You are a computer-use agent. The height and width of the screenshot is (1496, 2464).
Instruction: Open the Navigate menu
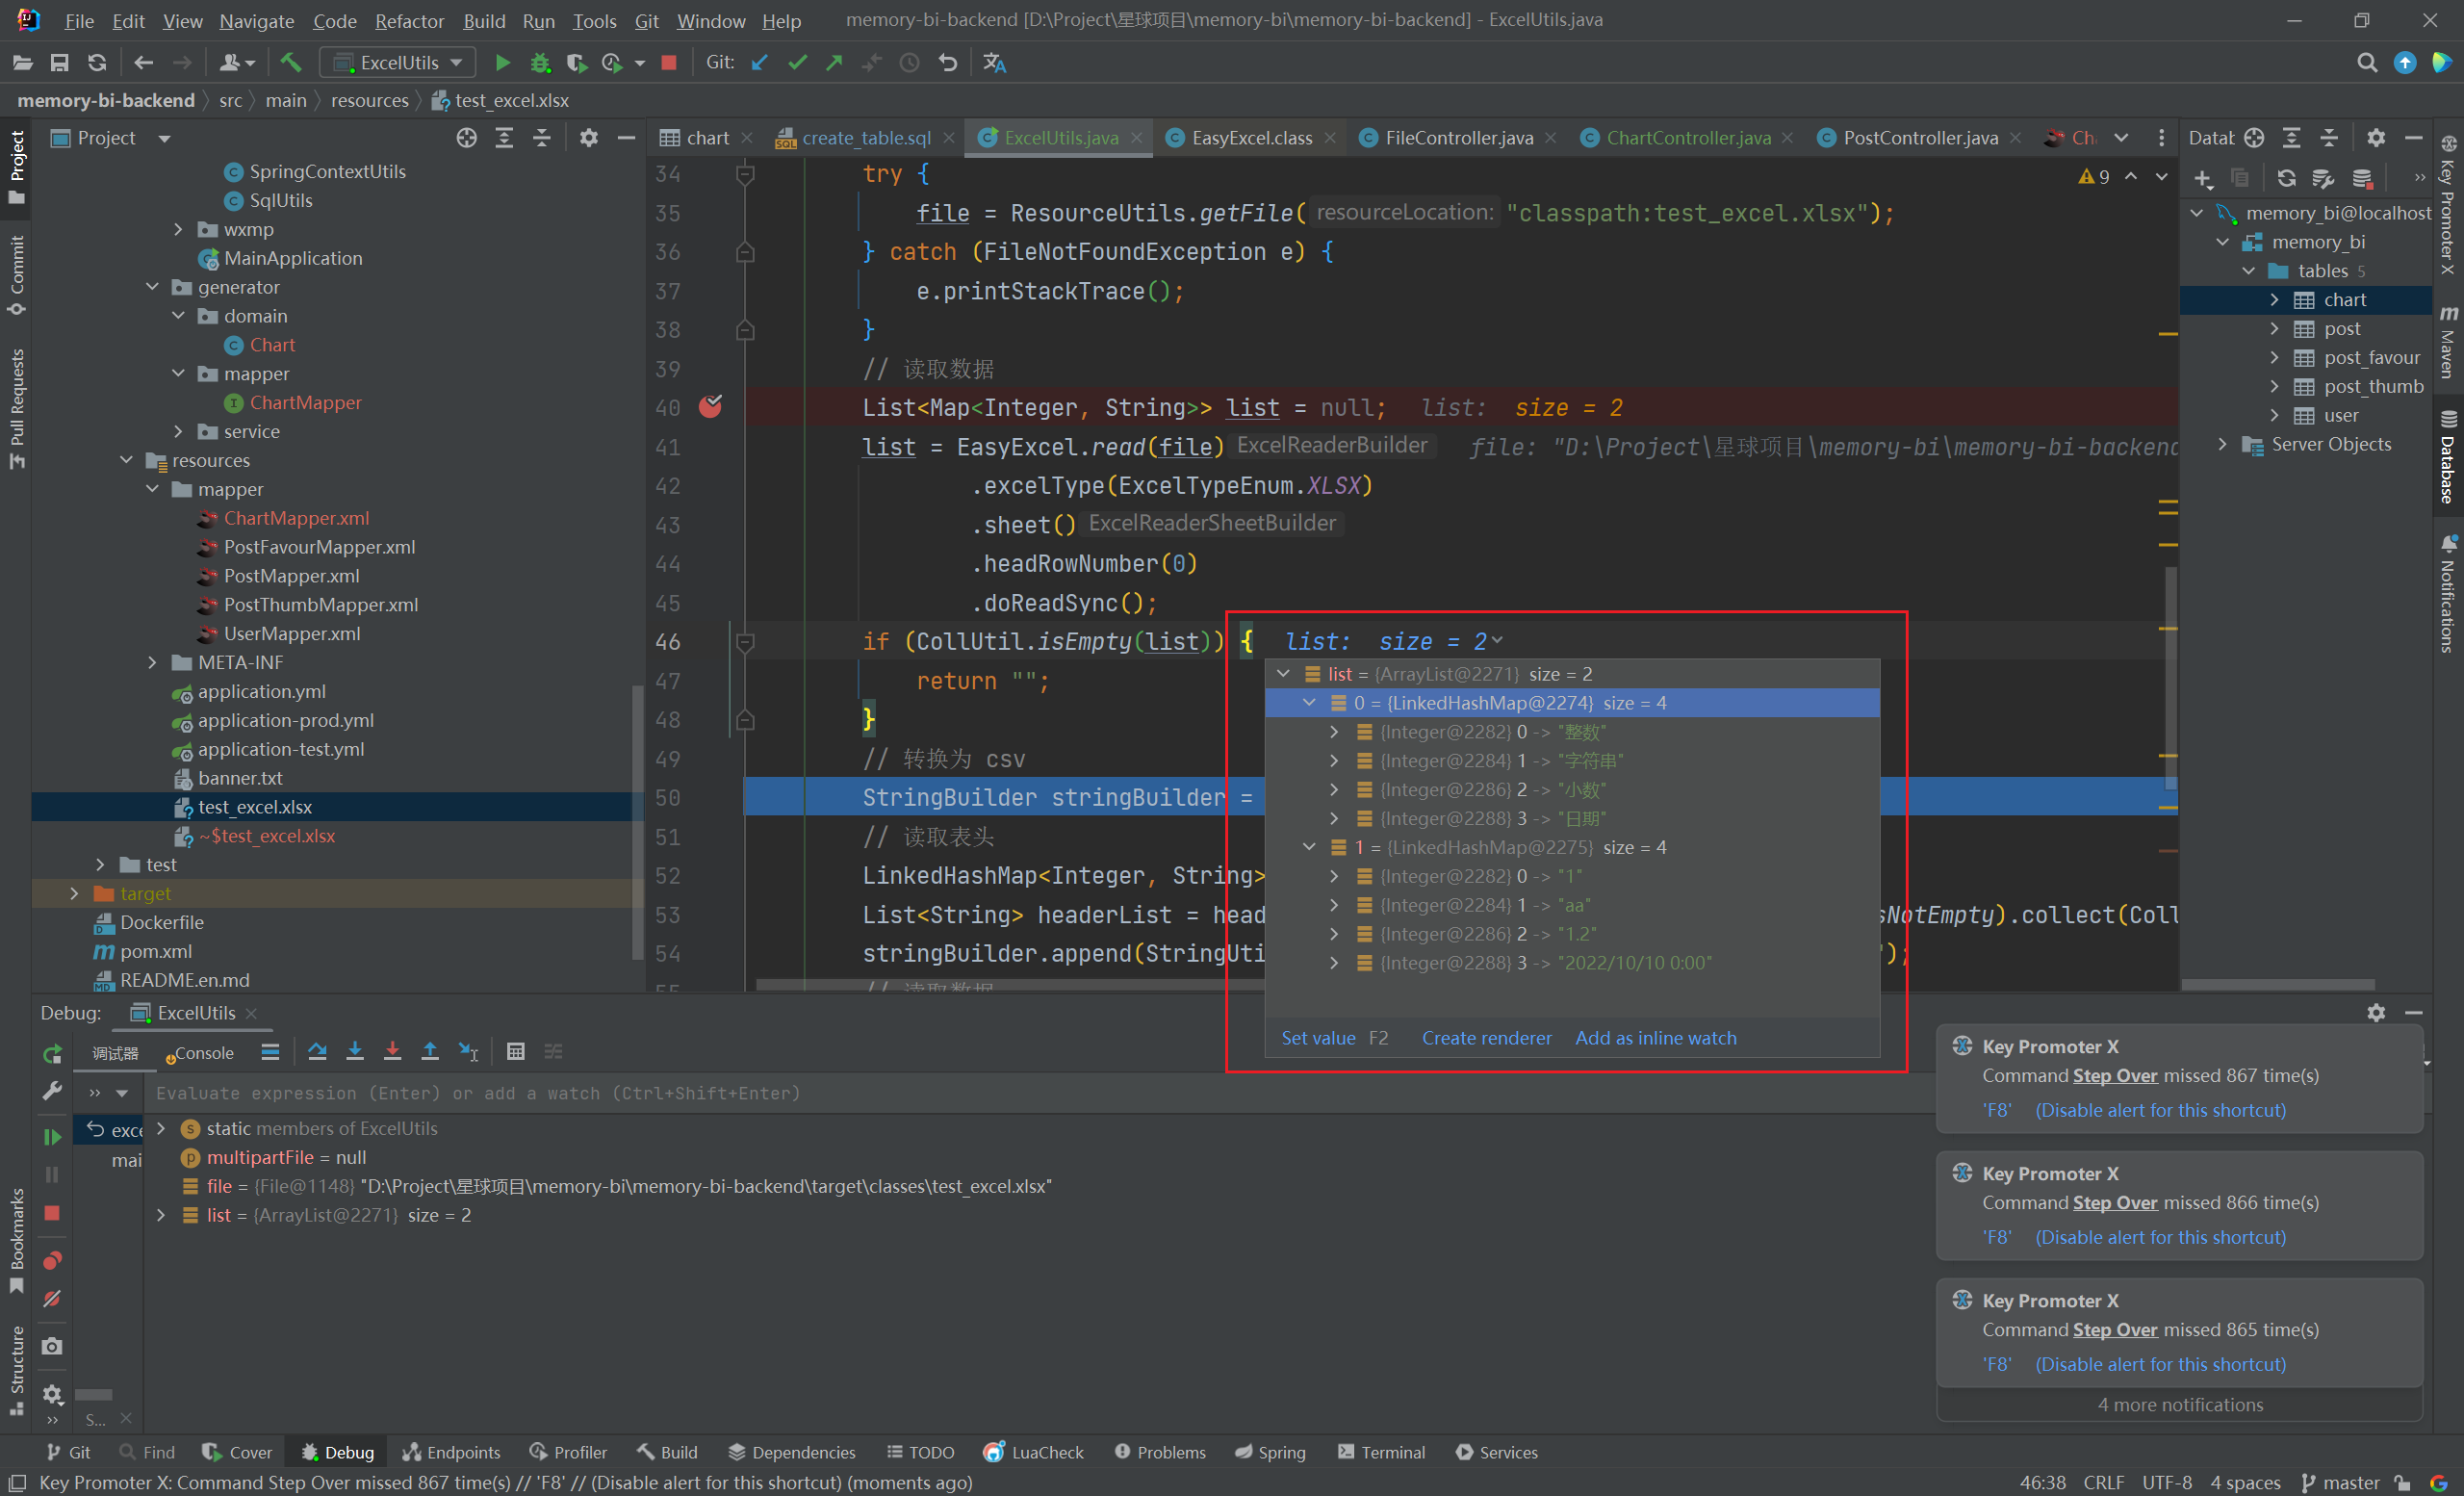(253, 17)
